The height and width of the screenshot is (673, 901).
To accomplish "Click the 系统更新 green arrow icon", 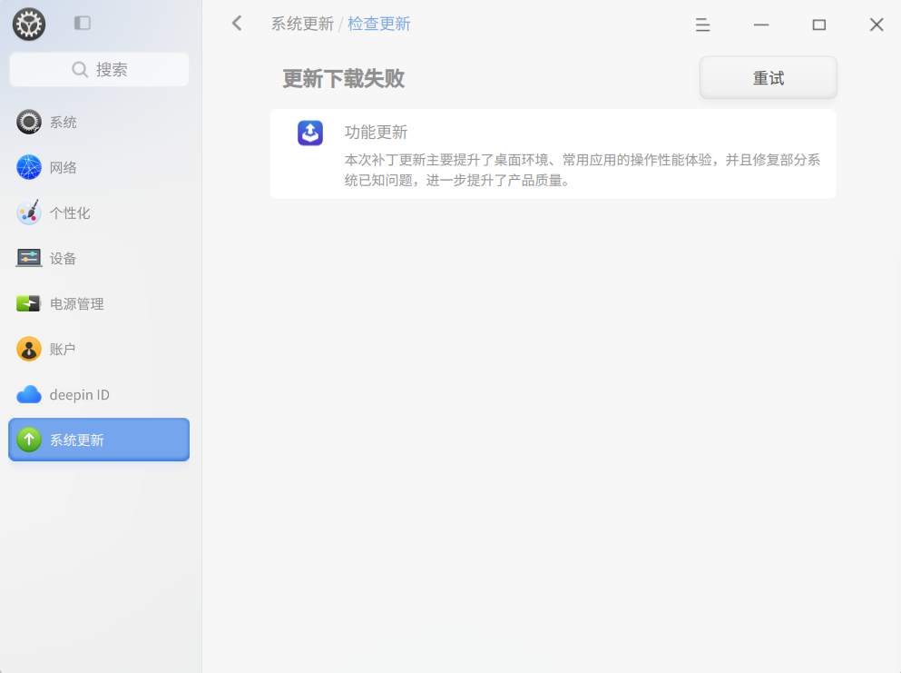I will tap(29, 440).
